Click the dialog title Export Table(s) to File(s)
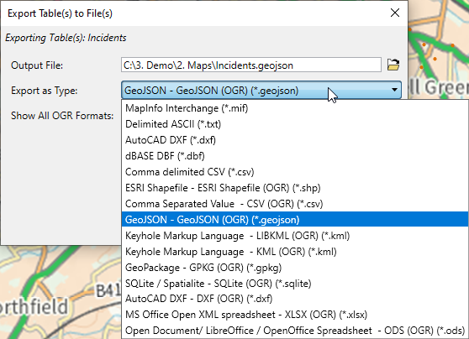This screenshot has width=469, height=339. 60,13
